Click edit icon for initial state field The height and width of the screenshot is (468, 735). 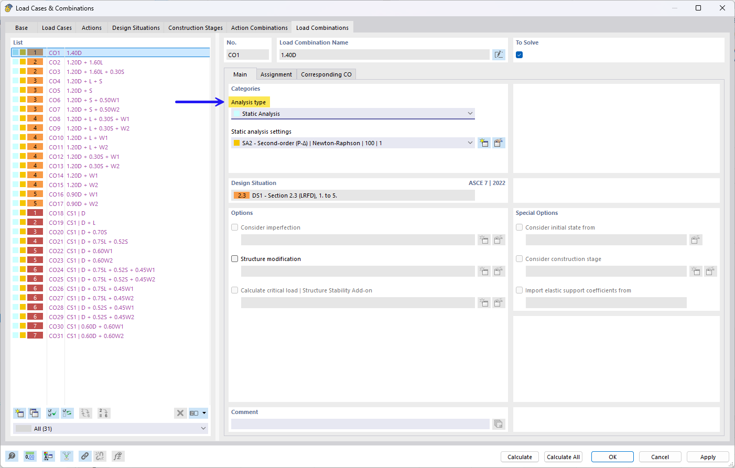coord(696,240)
